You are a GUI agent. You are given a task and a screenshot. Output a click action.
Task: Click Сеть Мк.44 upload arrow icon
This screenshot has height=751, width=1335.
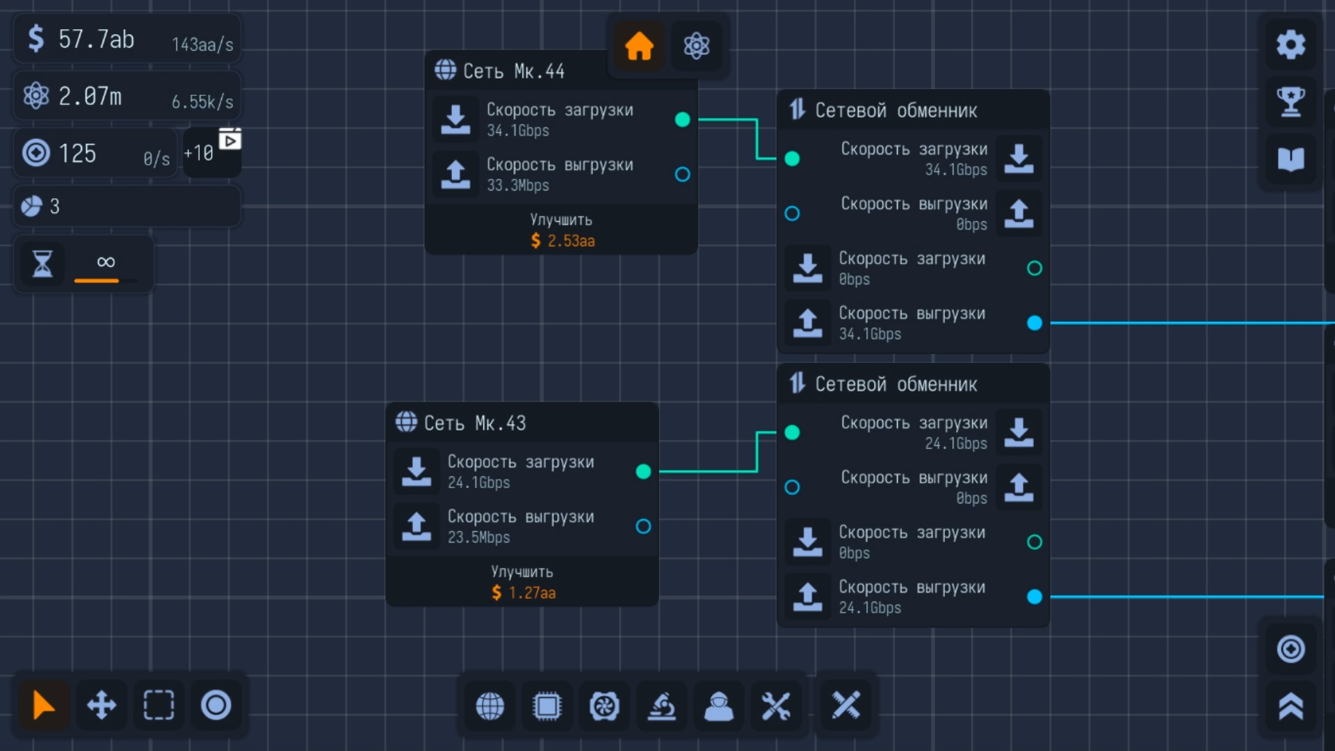click(455, 175)
